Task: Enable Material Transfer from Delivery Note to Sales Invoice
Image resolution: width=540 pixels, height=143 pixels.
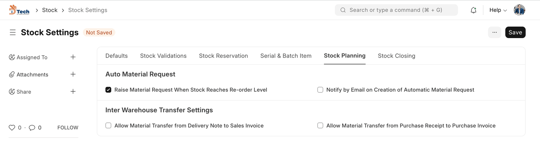Action: coord(108,125)
